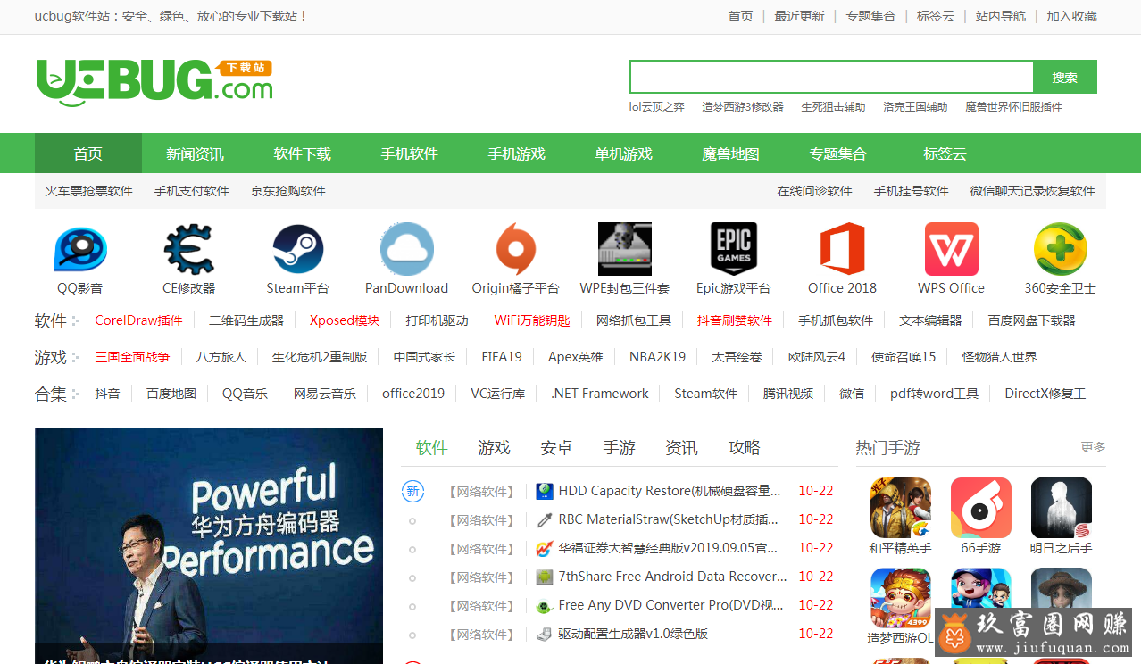Open the QQ影音 app icon

(80, 249)
